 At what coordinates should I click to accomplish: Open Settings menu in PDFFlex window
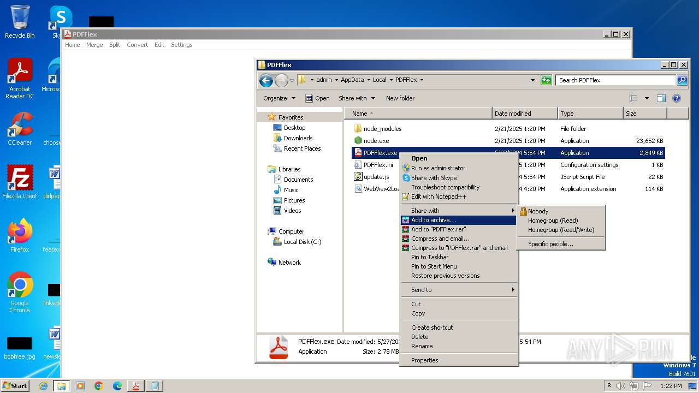click(x=181, y=45)
